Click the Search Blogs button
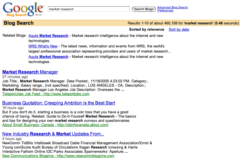 point(144,9)
